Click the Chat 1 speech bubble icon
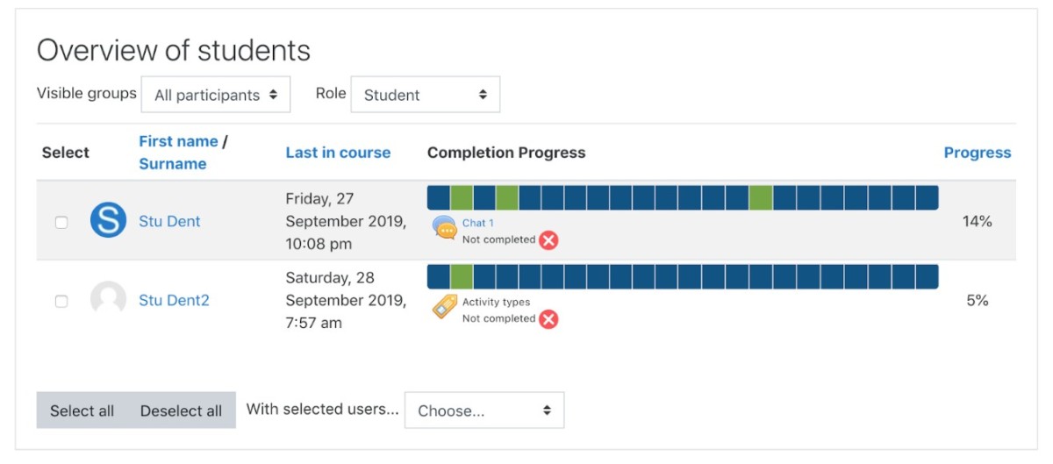 tap(444, 228)
